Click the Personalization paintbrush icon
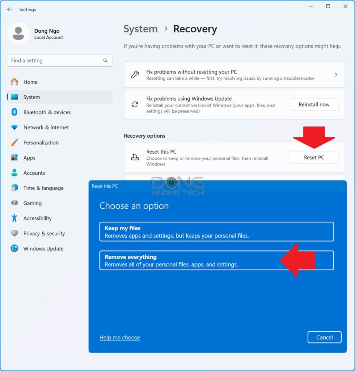The width and height of the screenshot is (355, 371). [x=14, y=142]
